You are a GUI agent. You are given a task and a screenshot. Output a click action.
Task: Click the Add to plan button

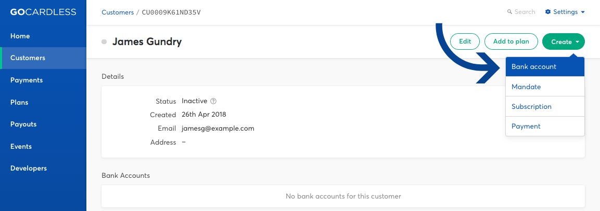click(x=511, y=41)
